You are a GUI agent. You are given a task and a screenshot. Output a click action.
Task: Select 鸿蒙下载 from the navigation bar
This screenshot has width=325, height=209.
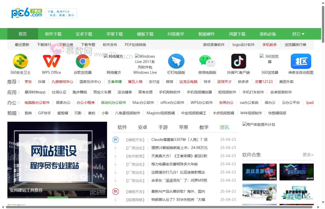coord(237,34)
